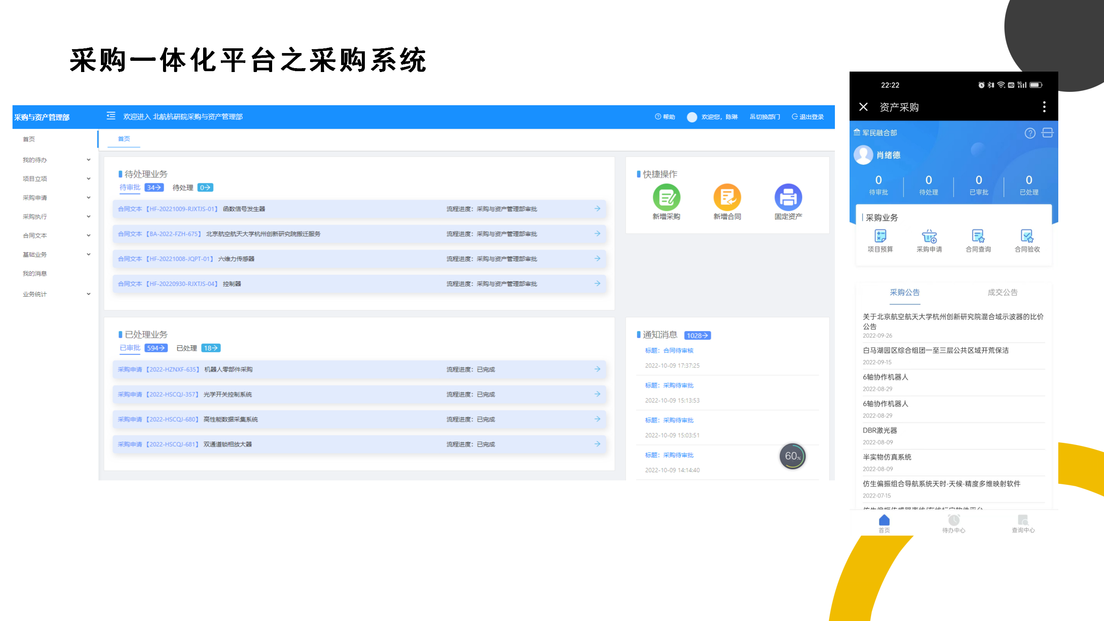Image resolution: width=1104 pixels, height=621 pixels.
Task: Tap 查询中心 in mobile bottom bar
Action: click(1023, 524)
